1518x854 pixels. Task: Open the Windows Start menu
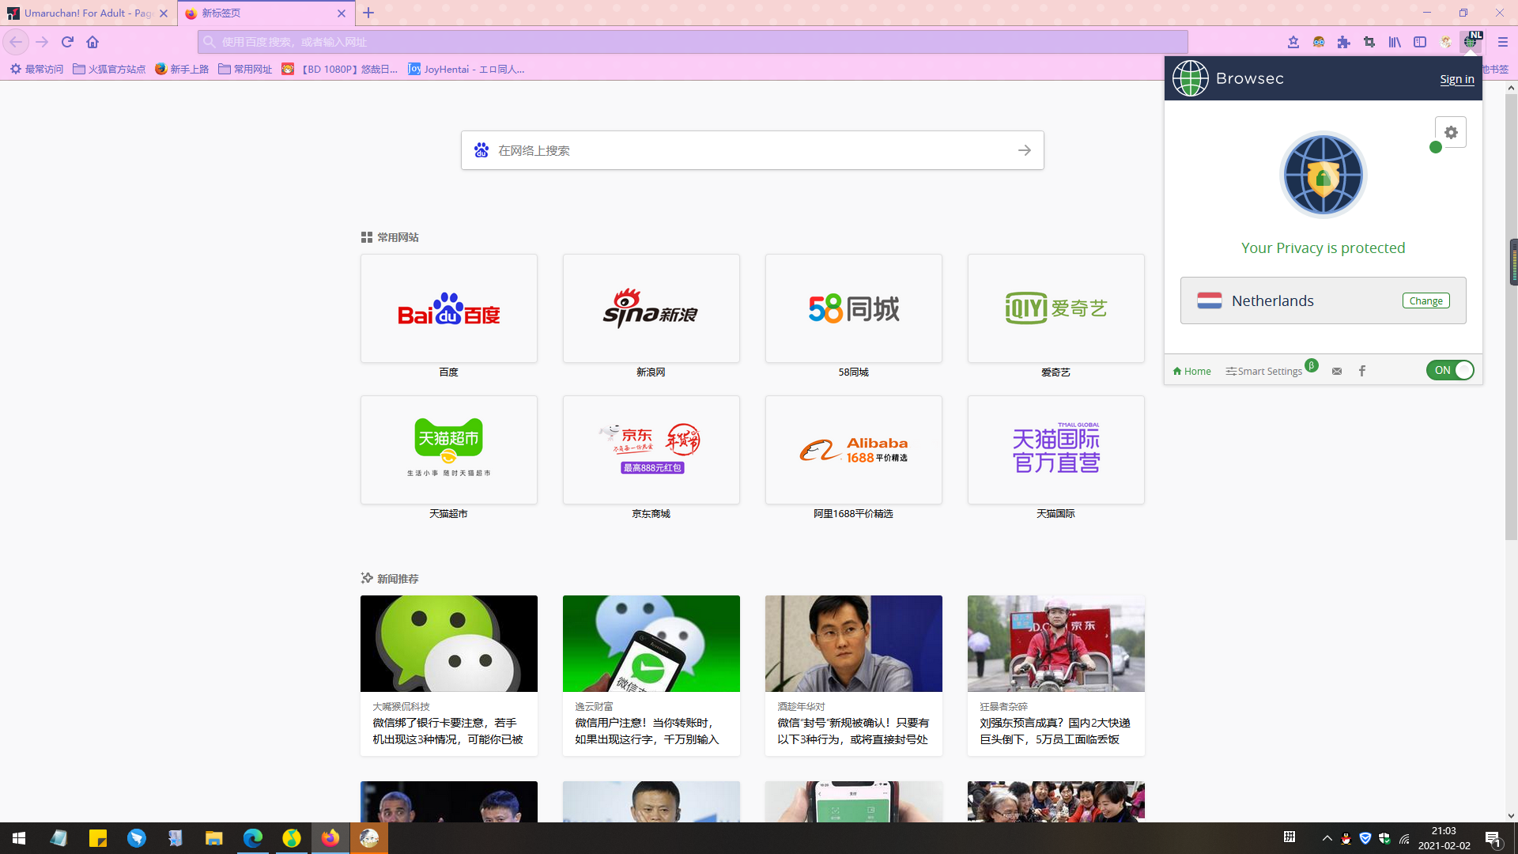(x=19, y=838)
